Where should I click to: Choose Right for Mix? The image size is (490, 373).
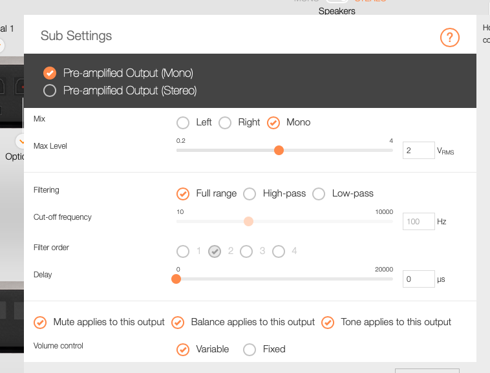click(225, 123)
